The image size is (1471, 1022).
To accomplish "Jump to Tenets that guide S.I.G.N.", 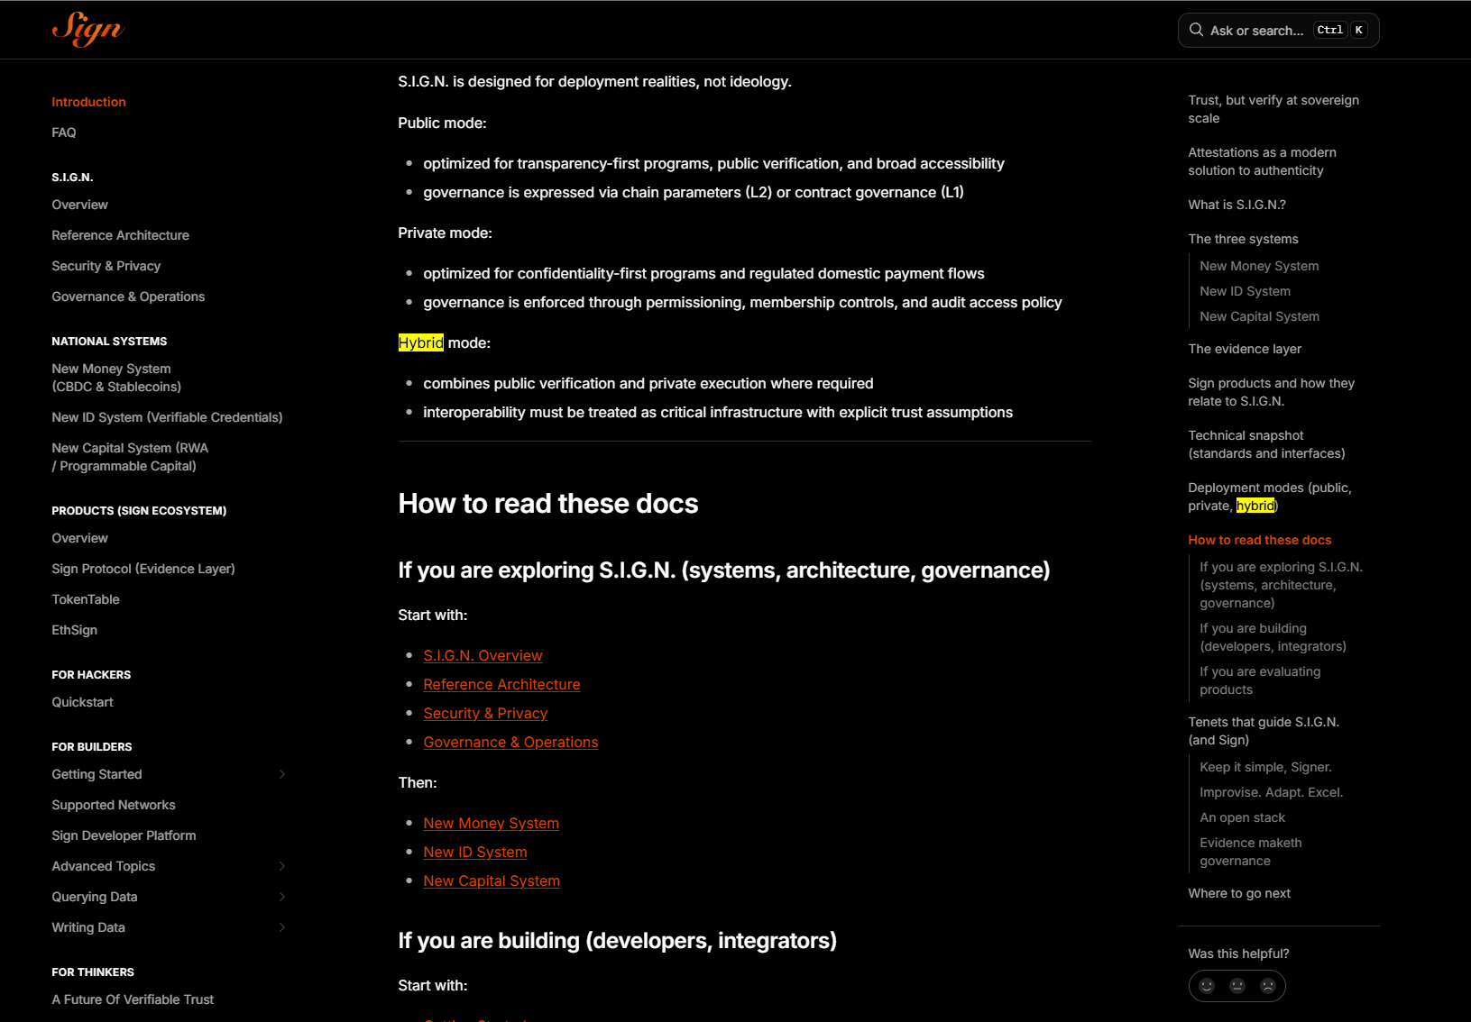I will tap(1264, 731).
